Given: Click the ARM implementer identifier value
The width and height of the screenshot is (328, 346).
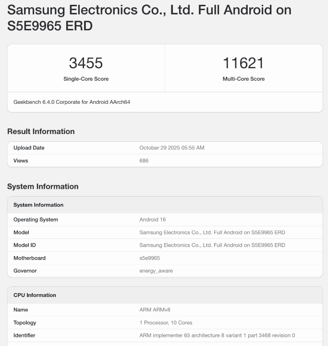Looking at the screenshot, I should click(217, 335).
